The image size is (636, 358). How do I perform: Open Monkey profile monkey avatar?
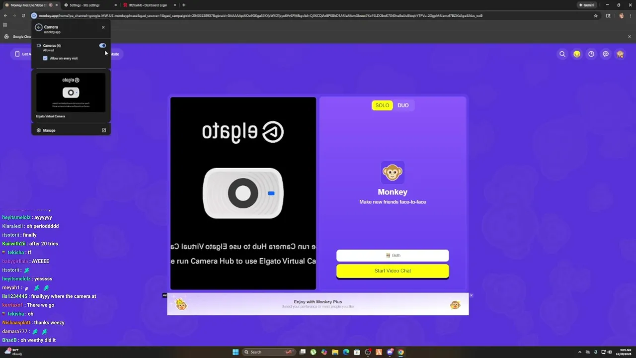620,54
